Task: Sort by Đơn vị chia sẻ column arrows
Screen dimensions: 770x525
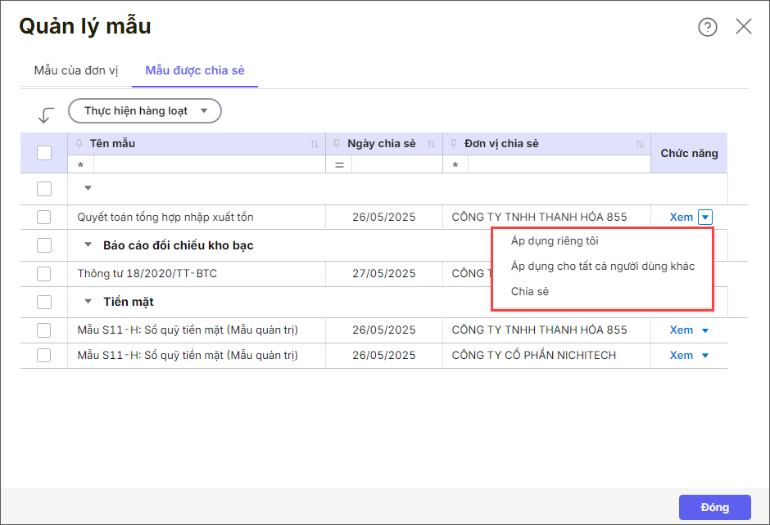Action: (x=640, y=145)
